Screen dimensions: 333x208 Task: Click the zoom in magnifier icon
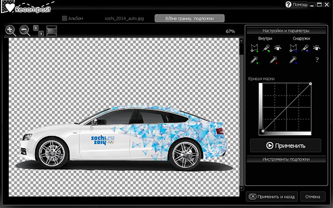pyautogui.click(x=11, y=31)
